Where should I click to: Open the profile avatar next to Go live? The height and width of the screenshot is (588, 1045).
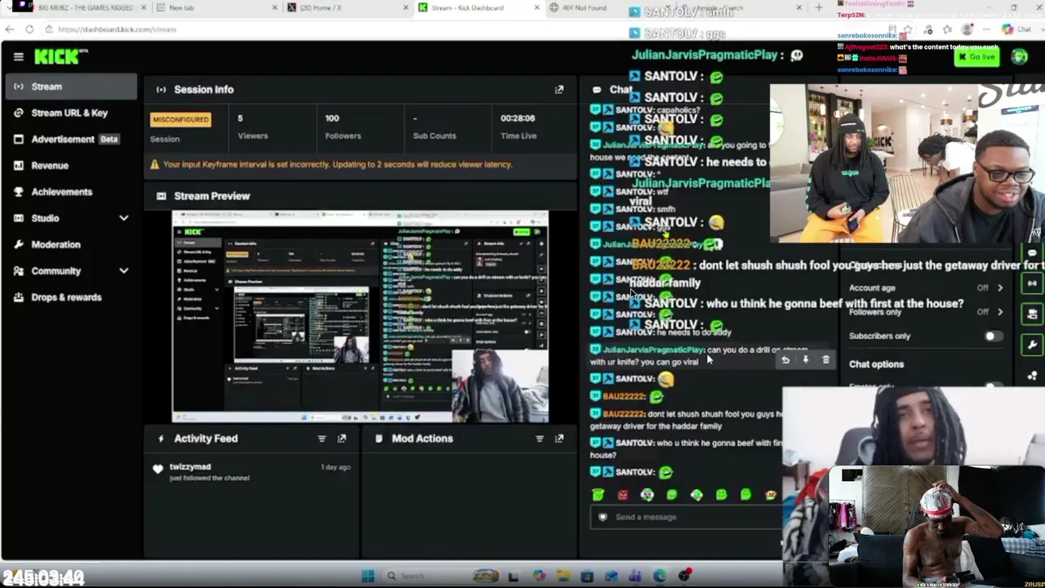pyautogui.click(x=1020, y=56)
